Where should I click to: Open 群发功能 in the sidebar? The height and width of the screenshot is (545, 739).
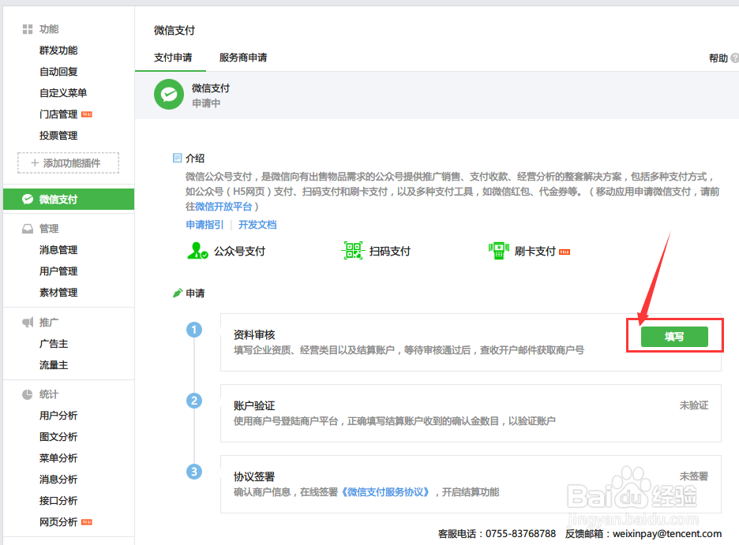58,50
